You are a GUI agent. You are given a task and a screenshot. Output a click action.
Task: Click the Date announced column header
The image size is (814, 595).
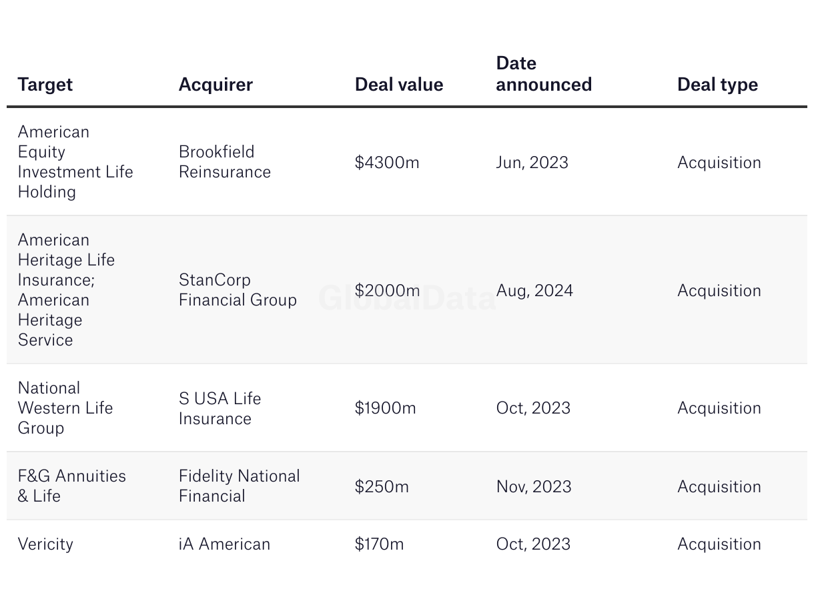[x=544, y=74]
